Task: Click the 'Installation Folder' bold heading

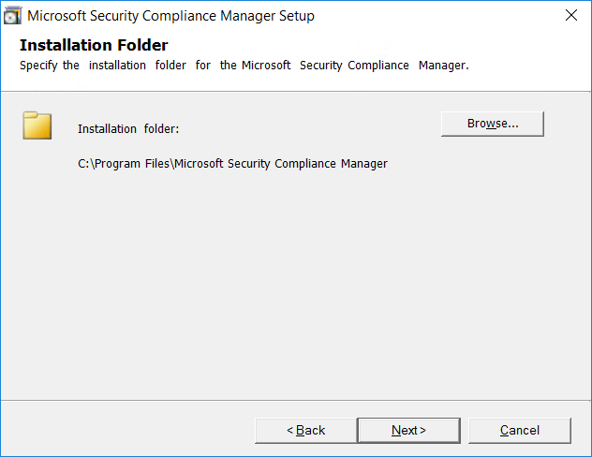Action: coord(94,45)
